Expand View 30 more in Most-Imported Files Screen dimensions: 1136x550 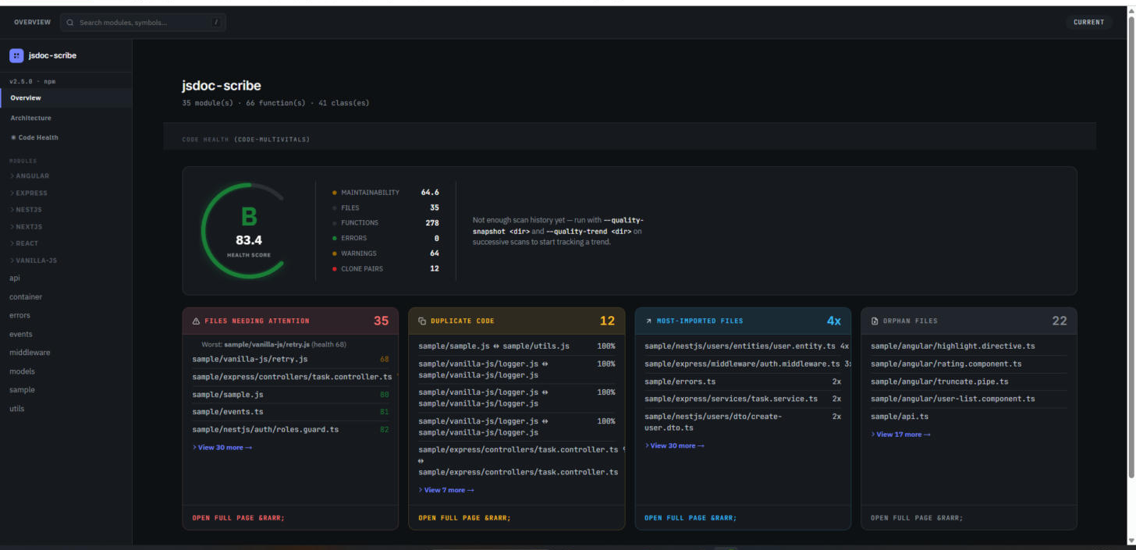tap(675, 445)
